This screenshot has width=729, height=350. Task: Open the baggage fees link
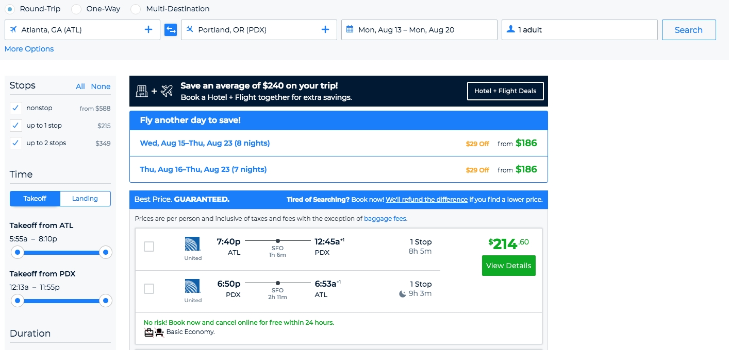coord(385,219)
